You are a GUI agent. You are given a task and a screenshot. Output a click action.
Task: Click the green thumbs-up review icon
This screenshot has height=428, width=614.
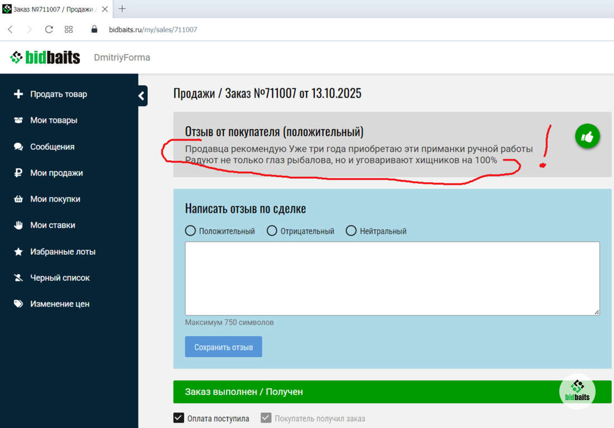[587, 137]
